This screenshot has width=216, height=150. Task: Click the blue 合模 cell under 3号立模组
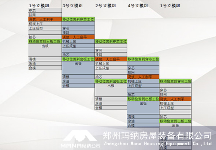(78, 86)
